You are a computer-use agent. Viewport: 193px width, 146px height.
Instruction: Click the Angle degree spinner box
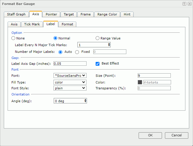[70, 101]
